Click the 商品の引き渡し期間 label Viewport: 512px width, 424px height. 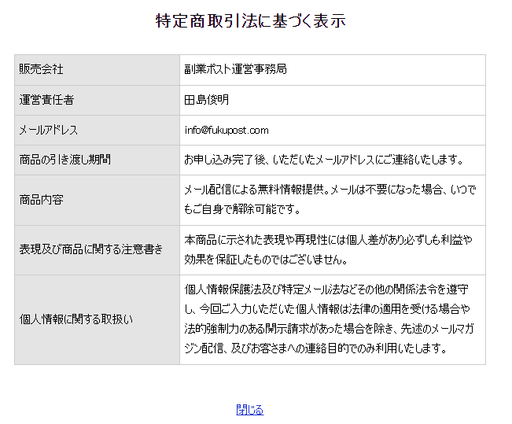point(65,160)
